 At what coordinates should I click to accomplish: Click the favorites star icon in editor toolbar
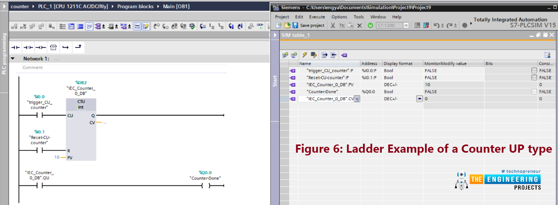point(146,26)
